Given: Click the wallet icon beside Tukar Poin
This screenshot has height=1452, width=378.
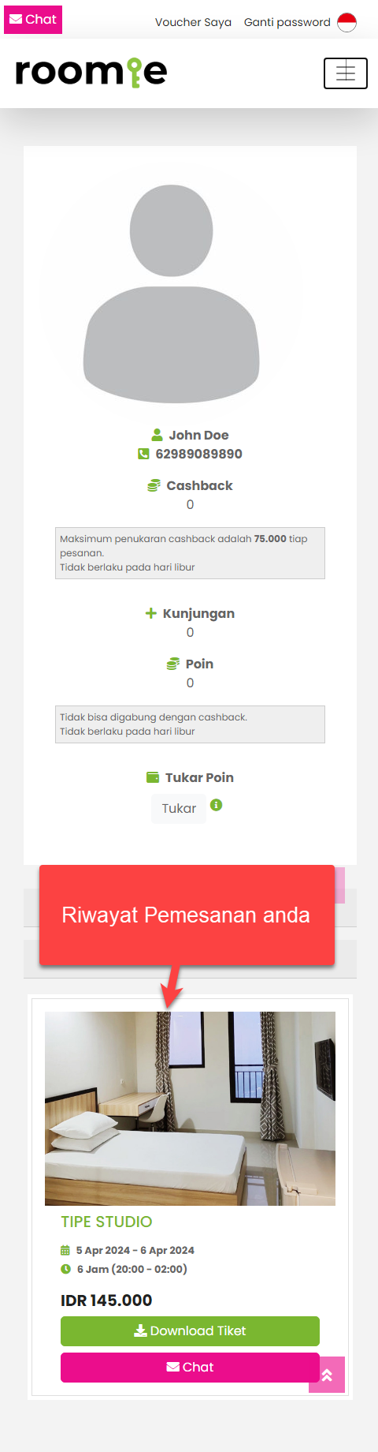Looking at the screenshot, I should pyautogui.click(x=153, y=777).
